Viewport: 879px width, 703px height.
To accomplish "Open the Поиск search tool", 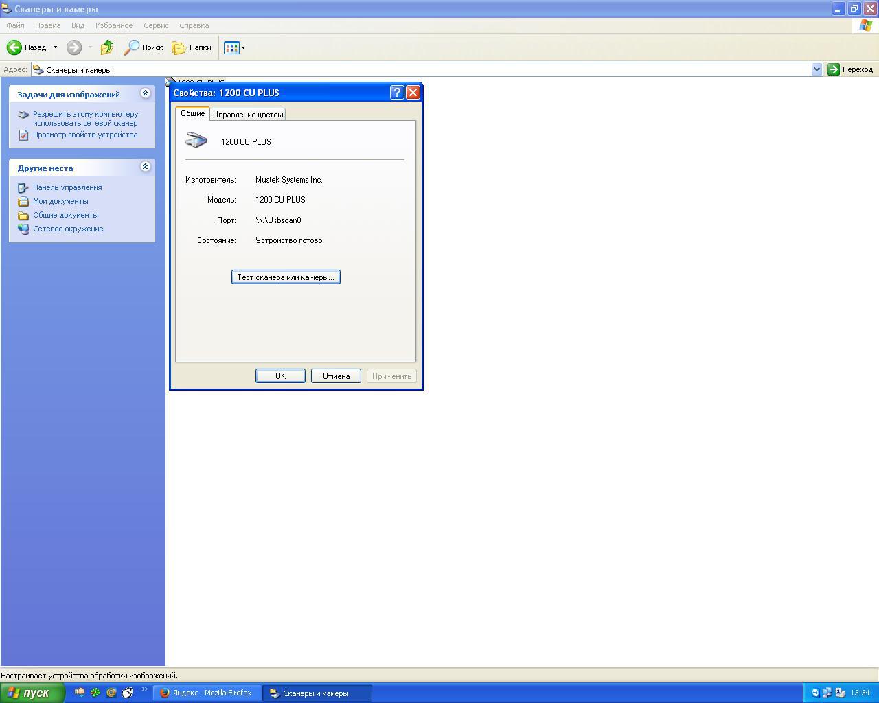I will pos(144,47).
